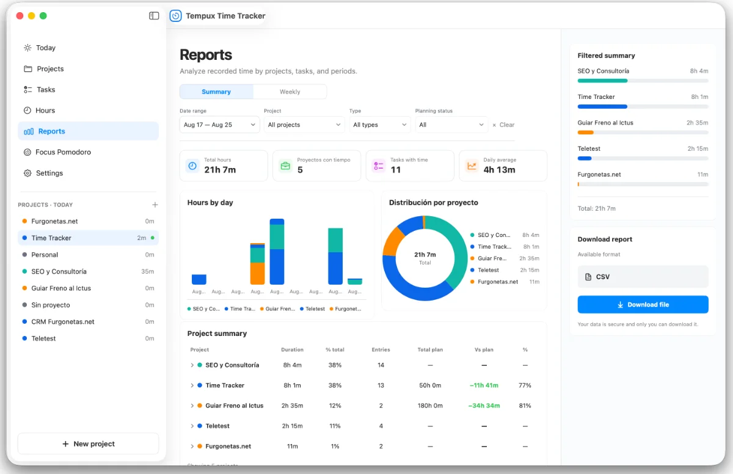The height and width of the screenshot is (474, 733).
Task: Click the Vs plan column header
Action: [484, 350]
